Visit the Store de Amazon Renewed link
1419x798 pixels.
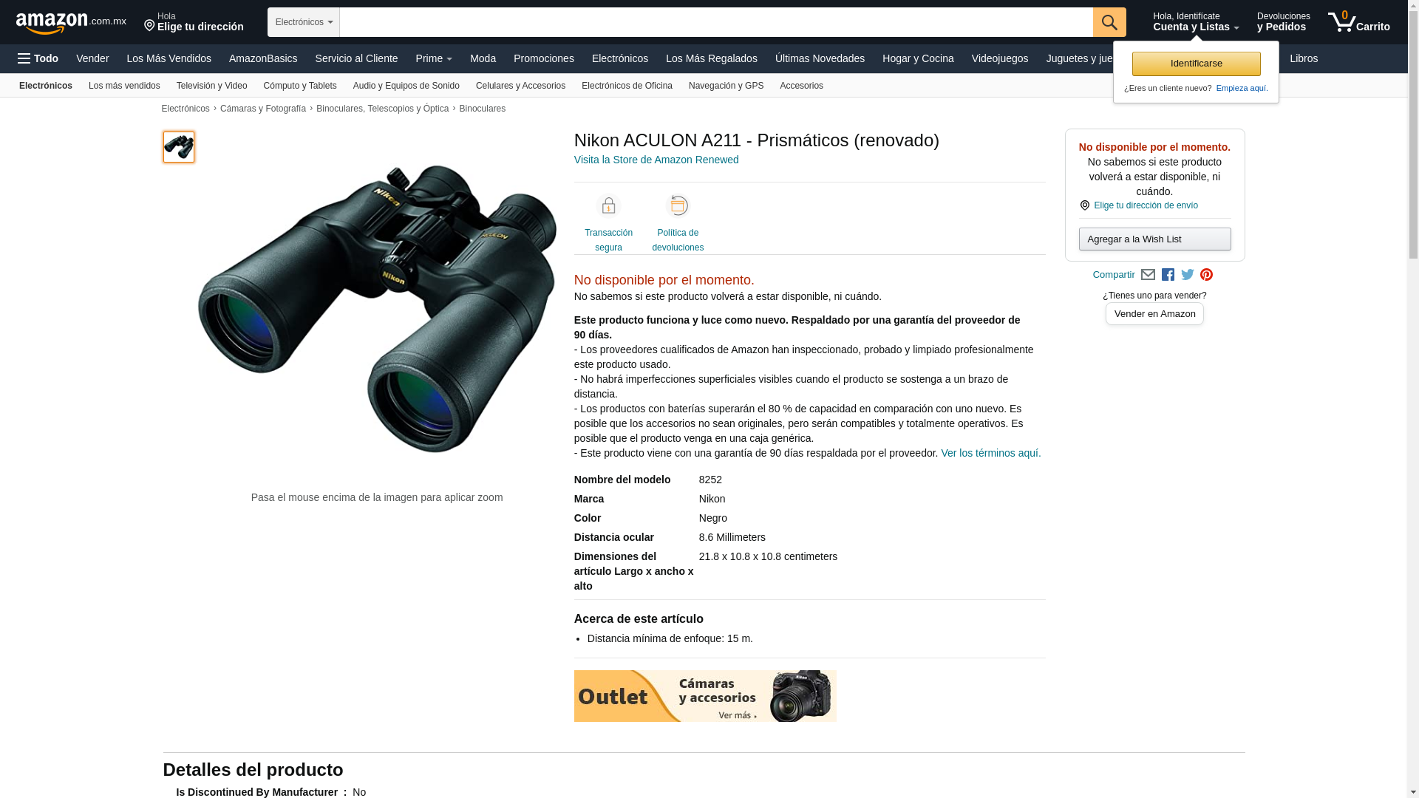point(656,160)
